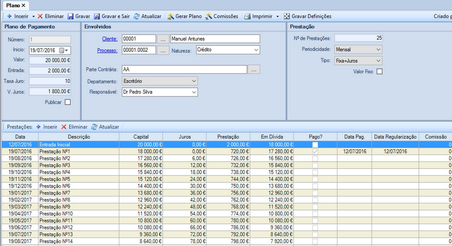The width and height of the screenshot is (452, 246).
Task: Click the Imprimir printer icon
Action: (247, 16)
